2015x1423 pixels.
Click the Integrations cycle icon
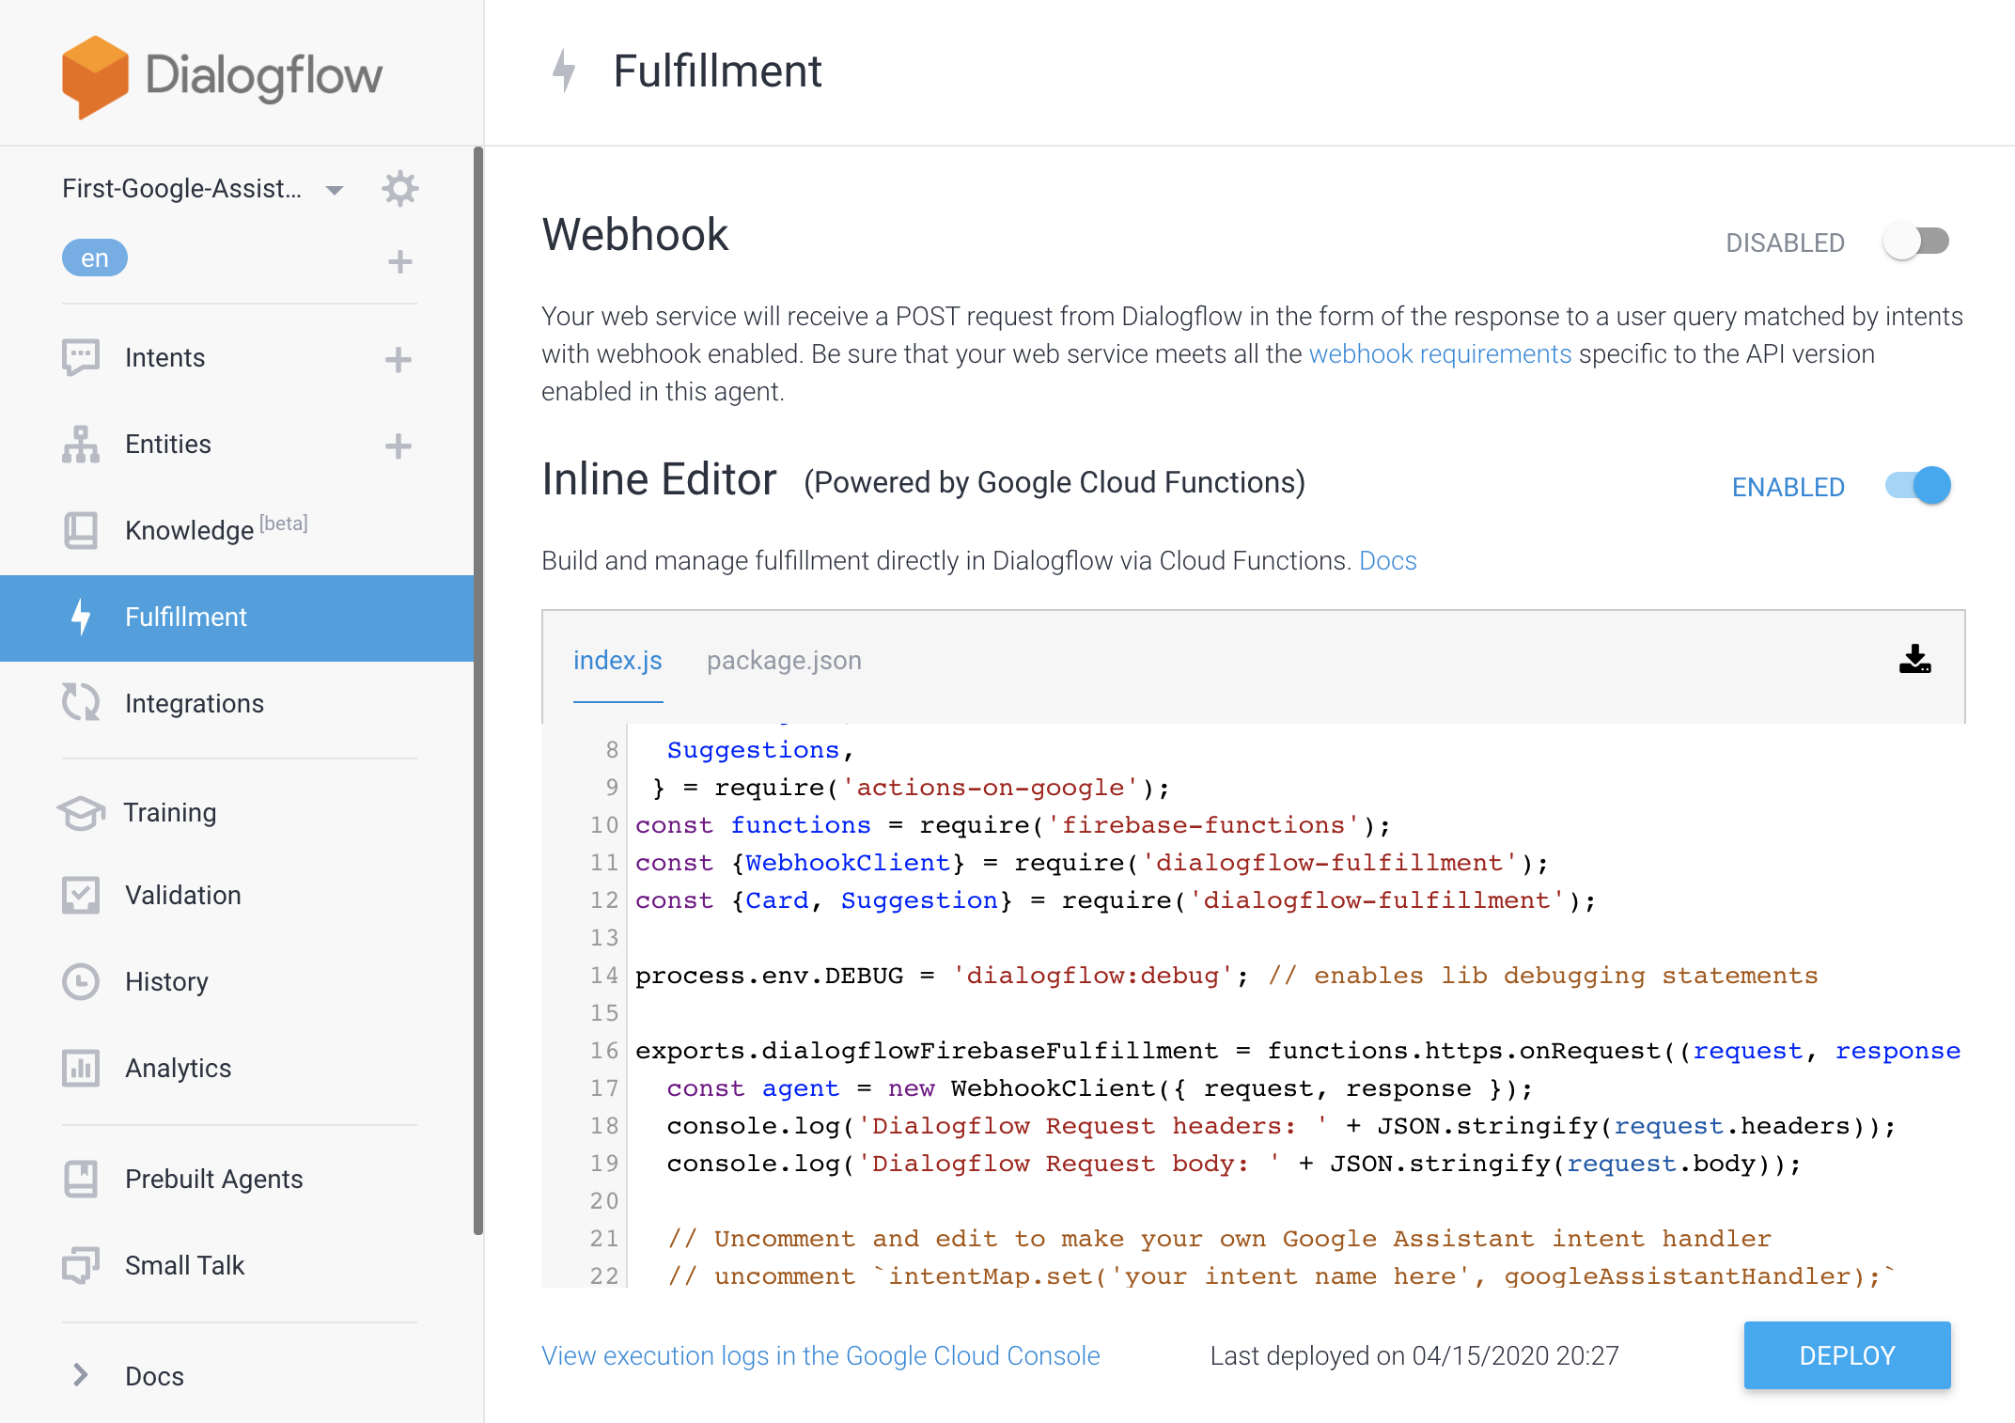coord(81,702)
